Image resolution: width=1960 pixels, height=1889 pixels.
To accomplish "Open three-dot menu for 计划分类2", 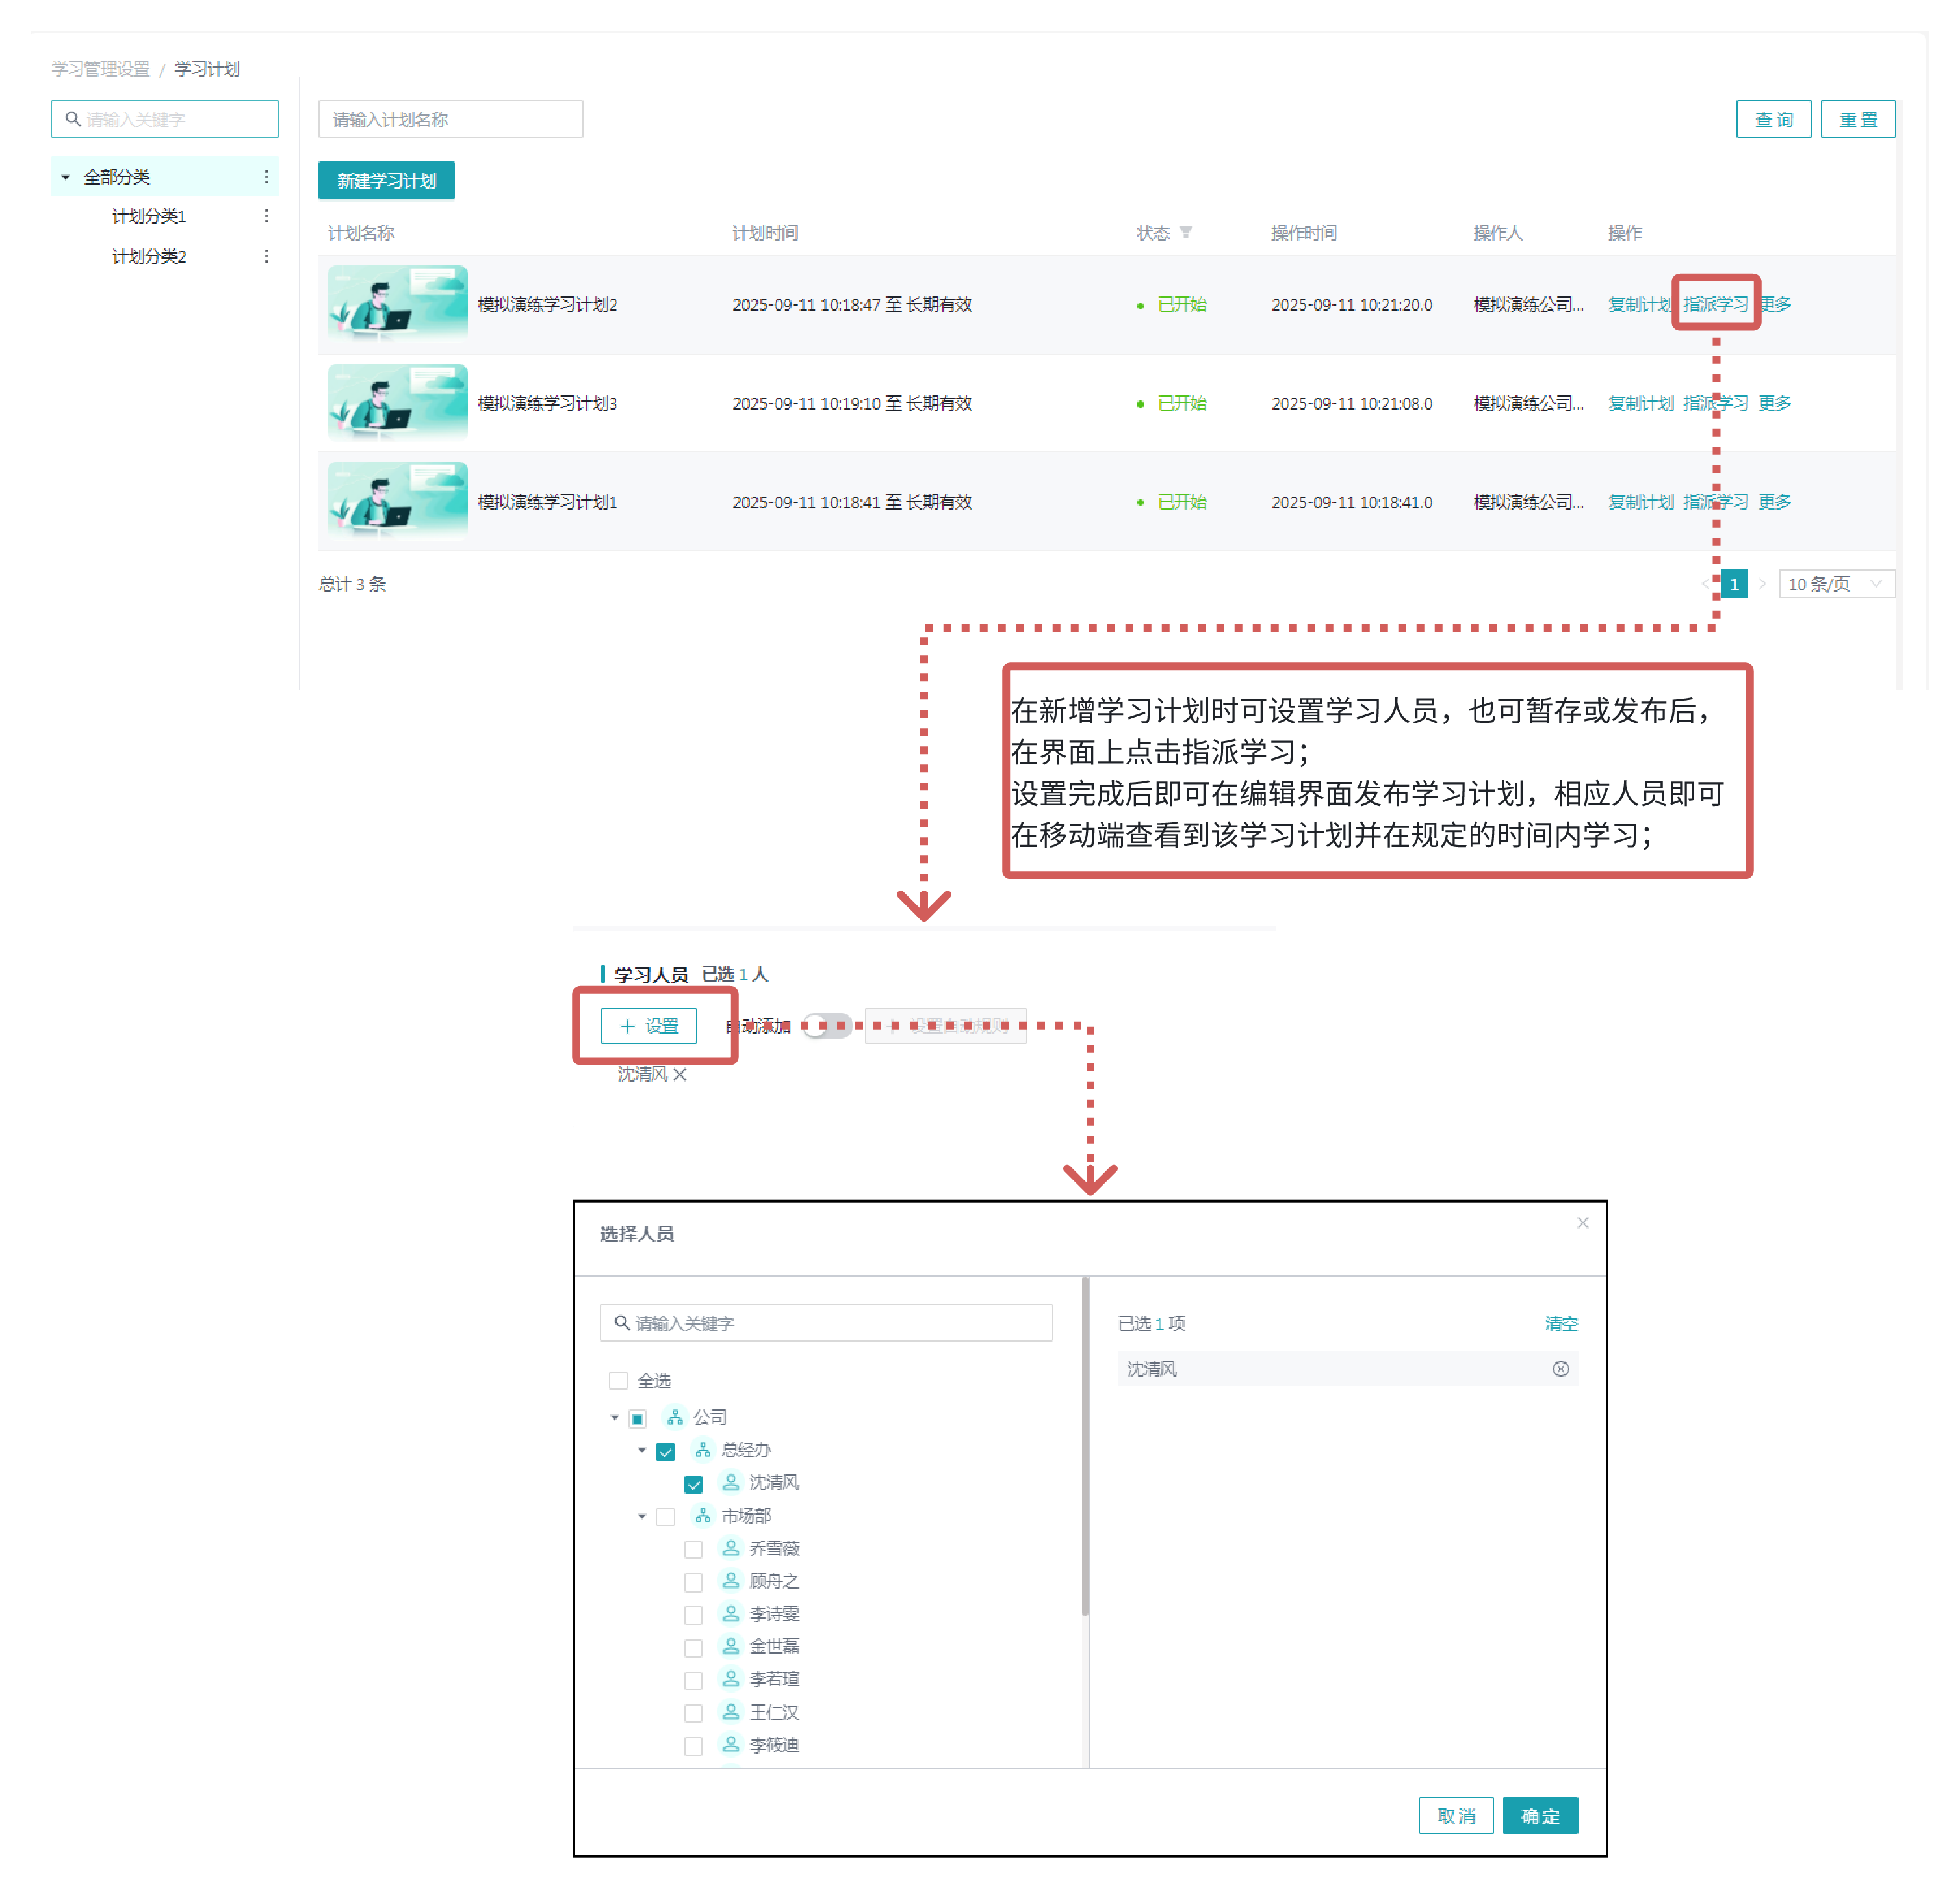I will pyautogui.click(x=266, y=257).
